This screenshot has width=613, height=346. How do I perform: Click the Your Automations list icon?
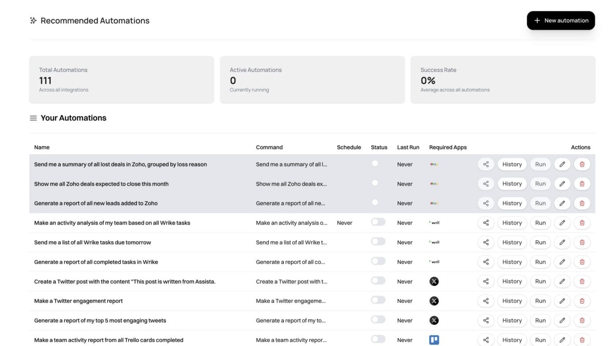click(x=33, y=118)
